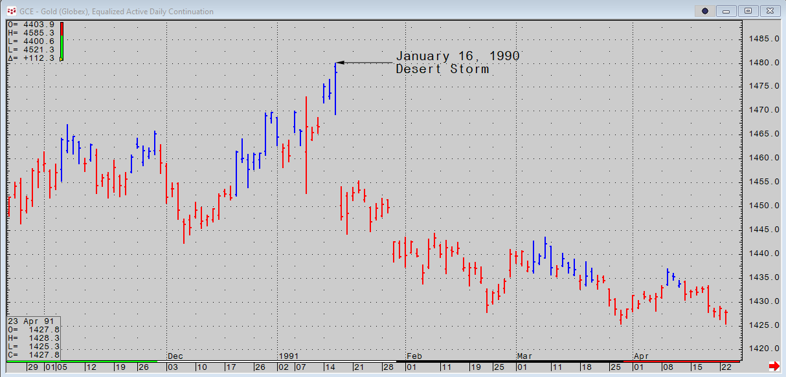Image resolution: width=786 pixels, height=377 pixels.
Task: Click the Mar label on the time axis
Action: click(x=524, y=356)
